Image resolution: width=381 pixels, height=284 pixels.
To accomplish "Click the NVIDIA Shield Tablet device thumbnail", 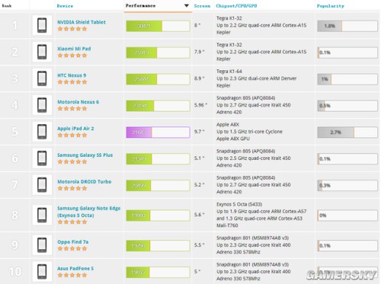I will click(x=42, y=25).
